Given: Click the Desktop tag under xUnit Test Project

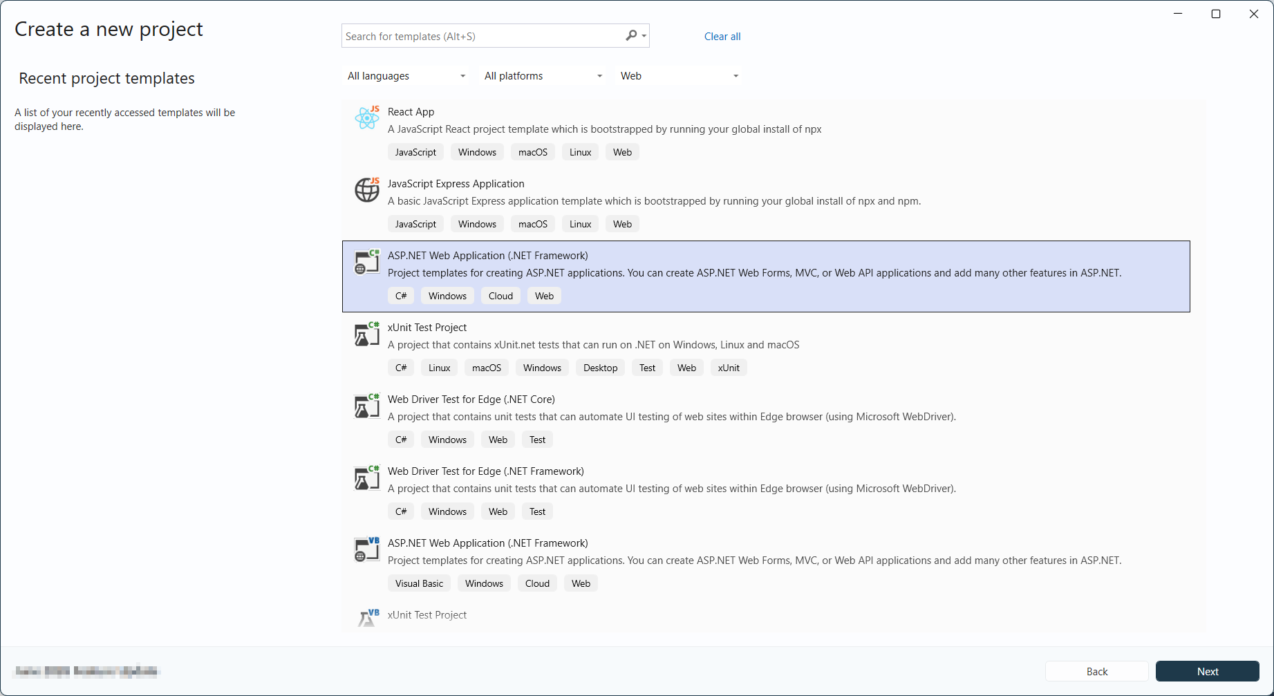Looking at the screenshot, I should click(x=600, y=368).
